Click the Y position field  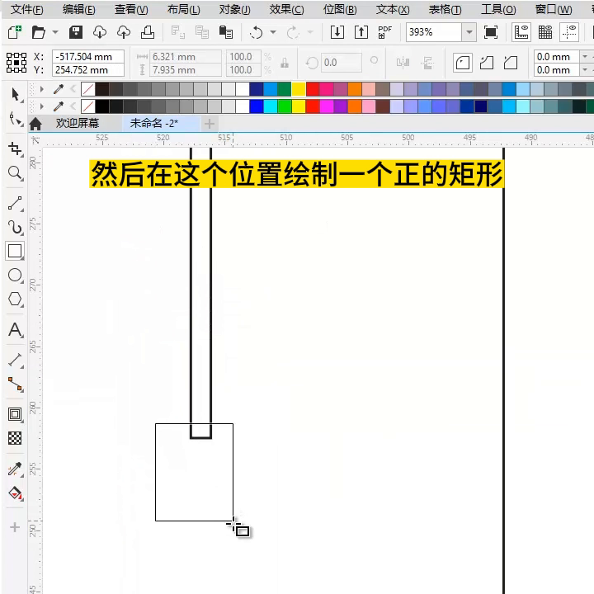[88, 70]
